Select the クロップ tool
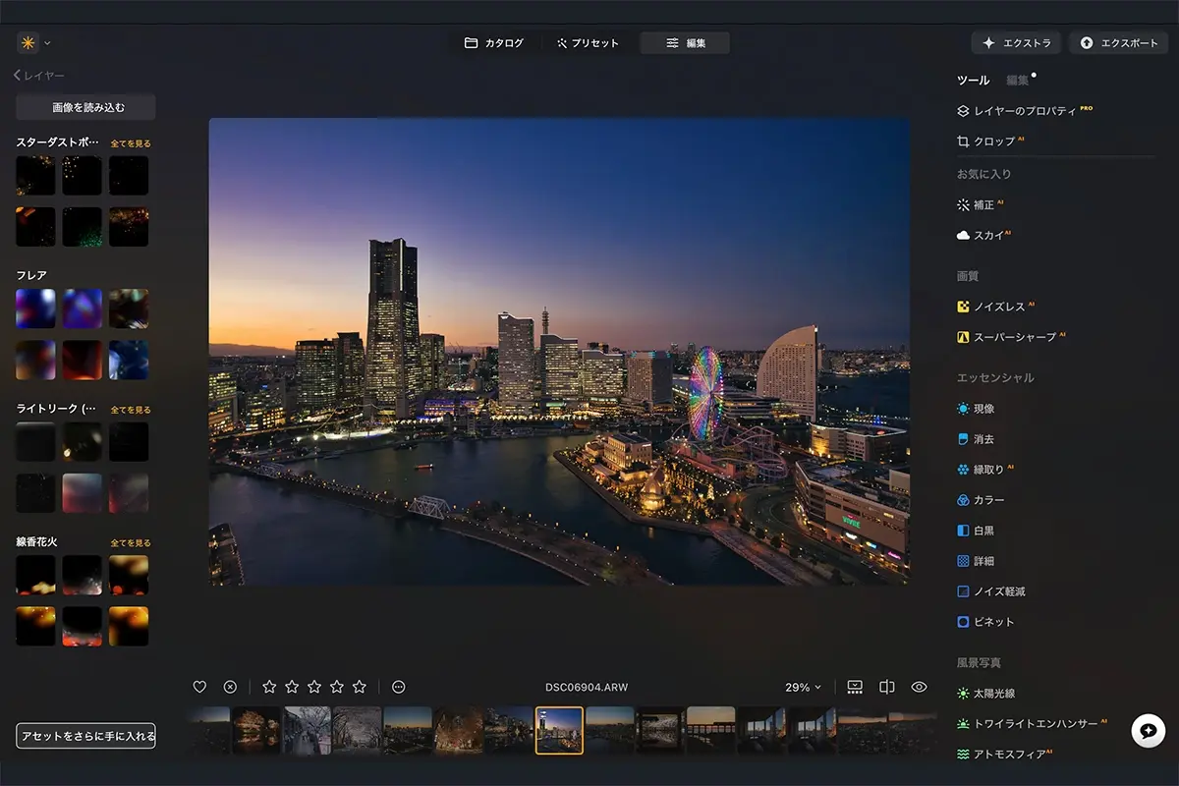The width and height of the screenshot is (1179, 786). (x=990, y=141)
